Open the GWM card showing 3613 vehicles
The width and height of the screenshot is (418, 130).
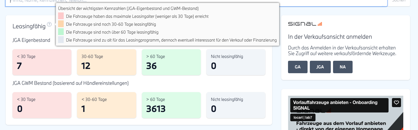171,105
